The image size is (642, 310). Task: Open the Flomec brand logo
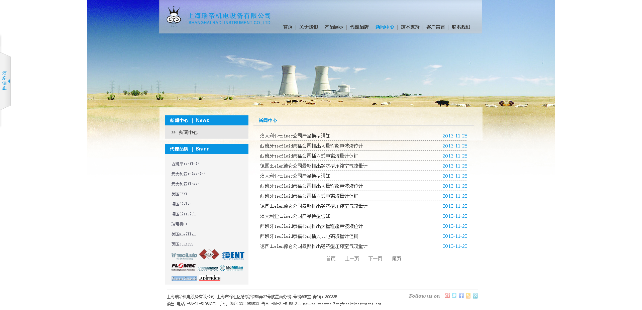tap(183, 267)
